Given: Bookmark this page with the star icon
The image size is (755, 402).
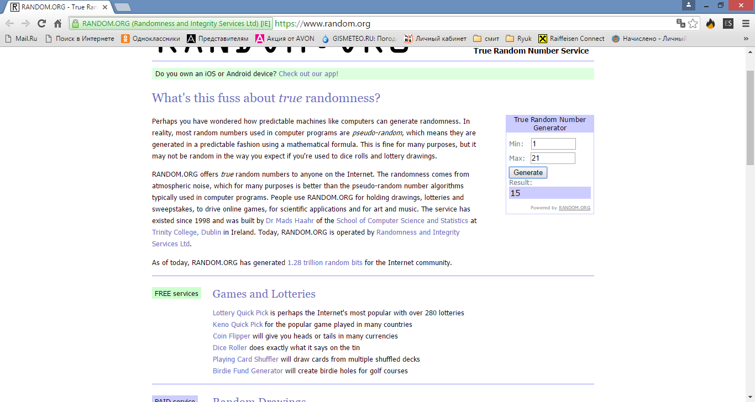Looking at the screenshot, I should pos(693,24).
